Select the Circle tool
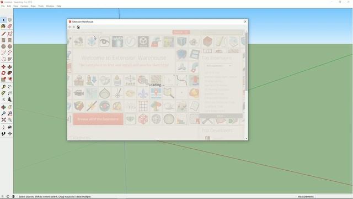The height and width of the screenshot is (199, 353). click(x=3, y=46)
